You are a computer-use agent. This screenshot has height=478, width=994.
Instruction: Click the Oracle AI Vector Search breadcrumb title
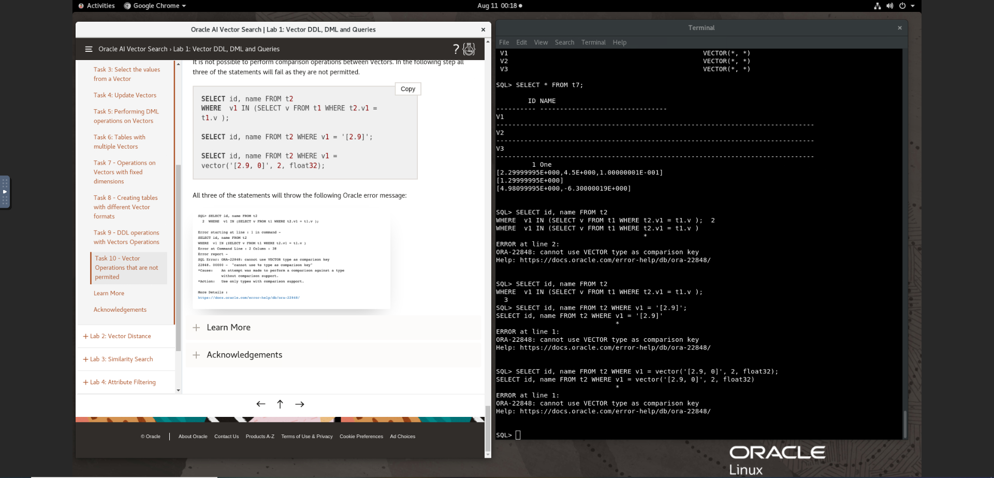[x=133, y=49]
